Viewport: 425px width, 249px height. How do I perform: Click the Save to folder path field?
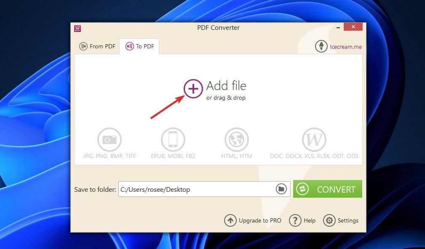(190, 189)
